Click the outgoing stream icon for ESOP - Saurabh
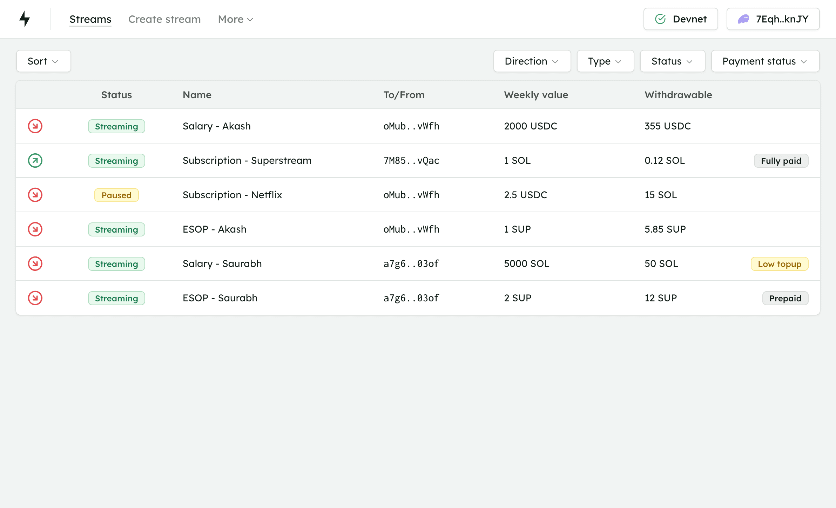The width and height of the screenshot is (836, 508). pos(35,297)
